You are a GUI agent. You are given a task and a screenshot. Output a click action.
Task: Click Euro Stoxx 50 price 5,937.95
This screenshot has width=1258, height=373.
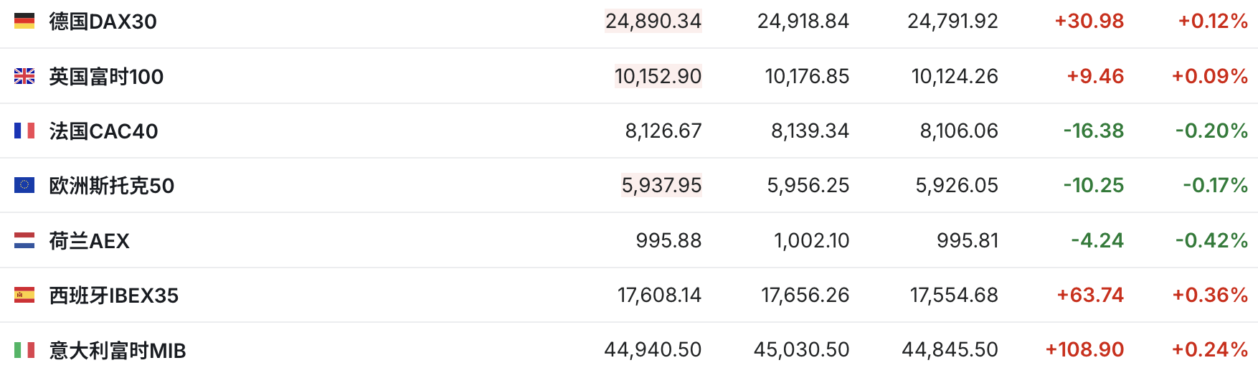coord(661,186)
